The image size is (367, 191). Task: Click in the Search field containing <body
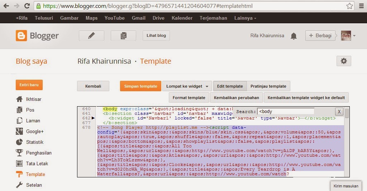286,112
